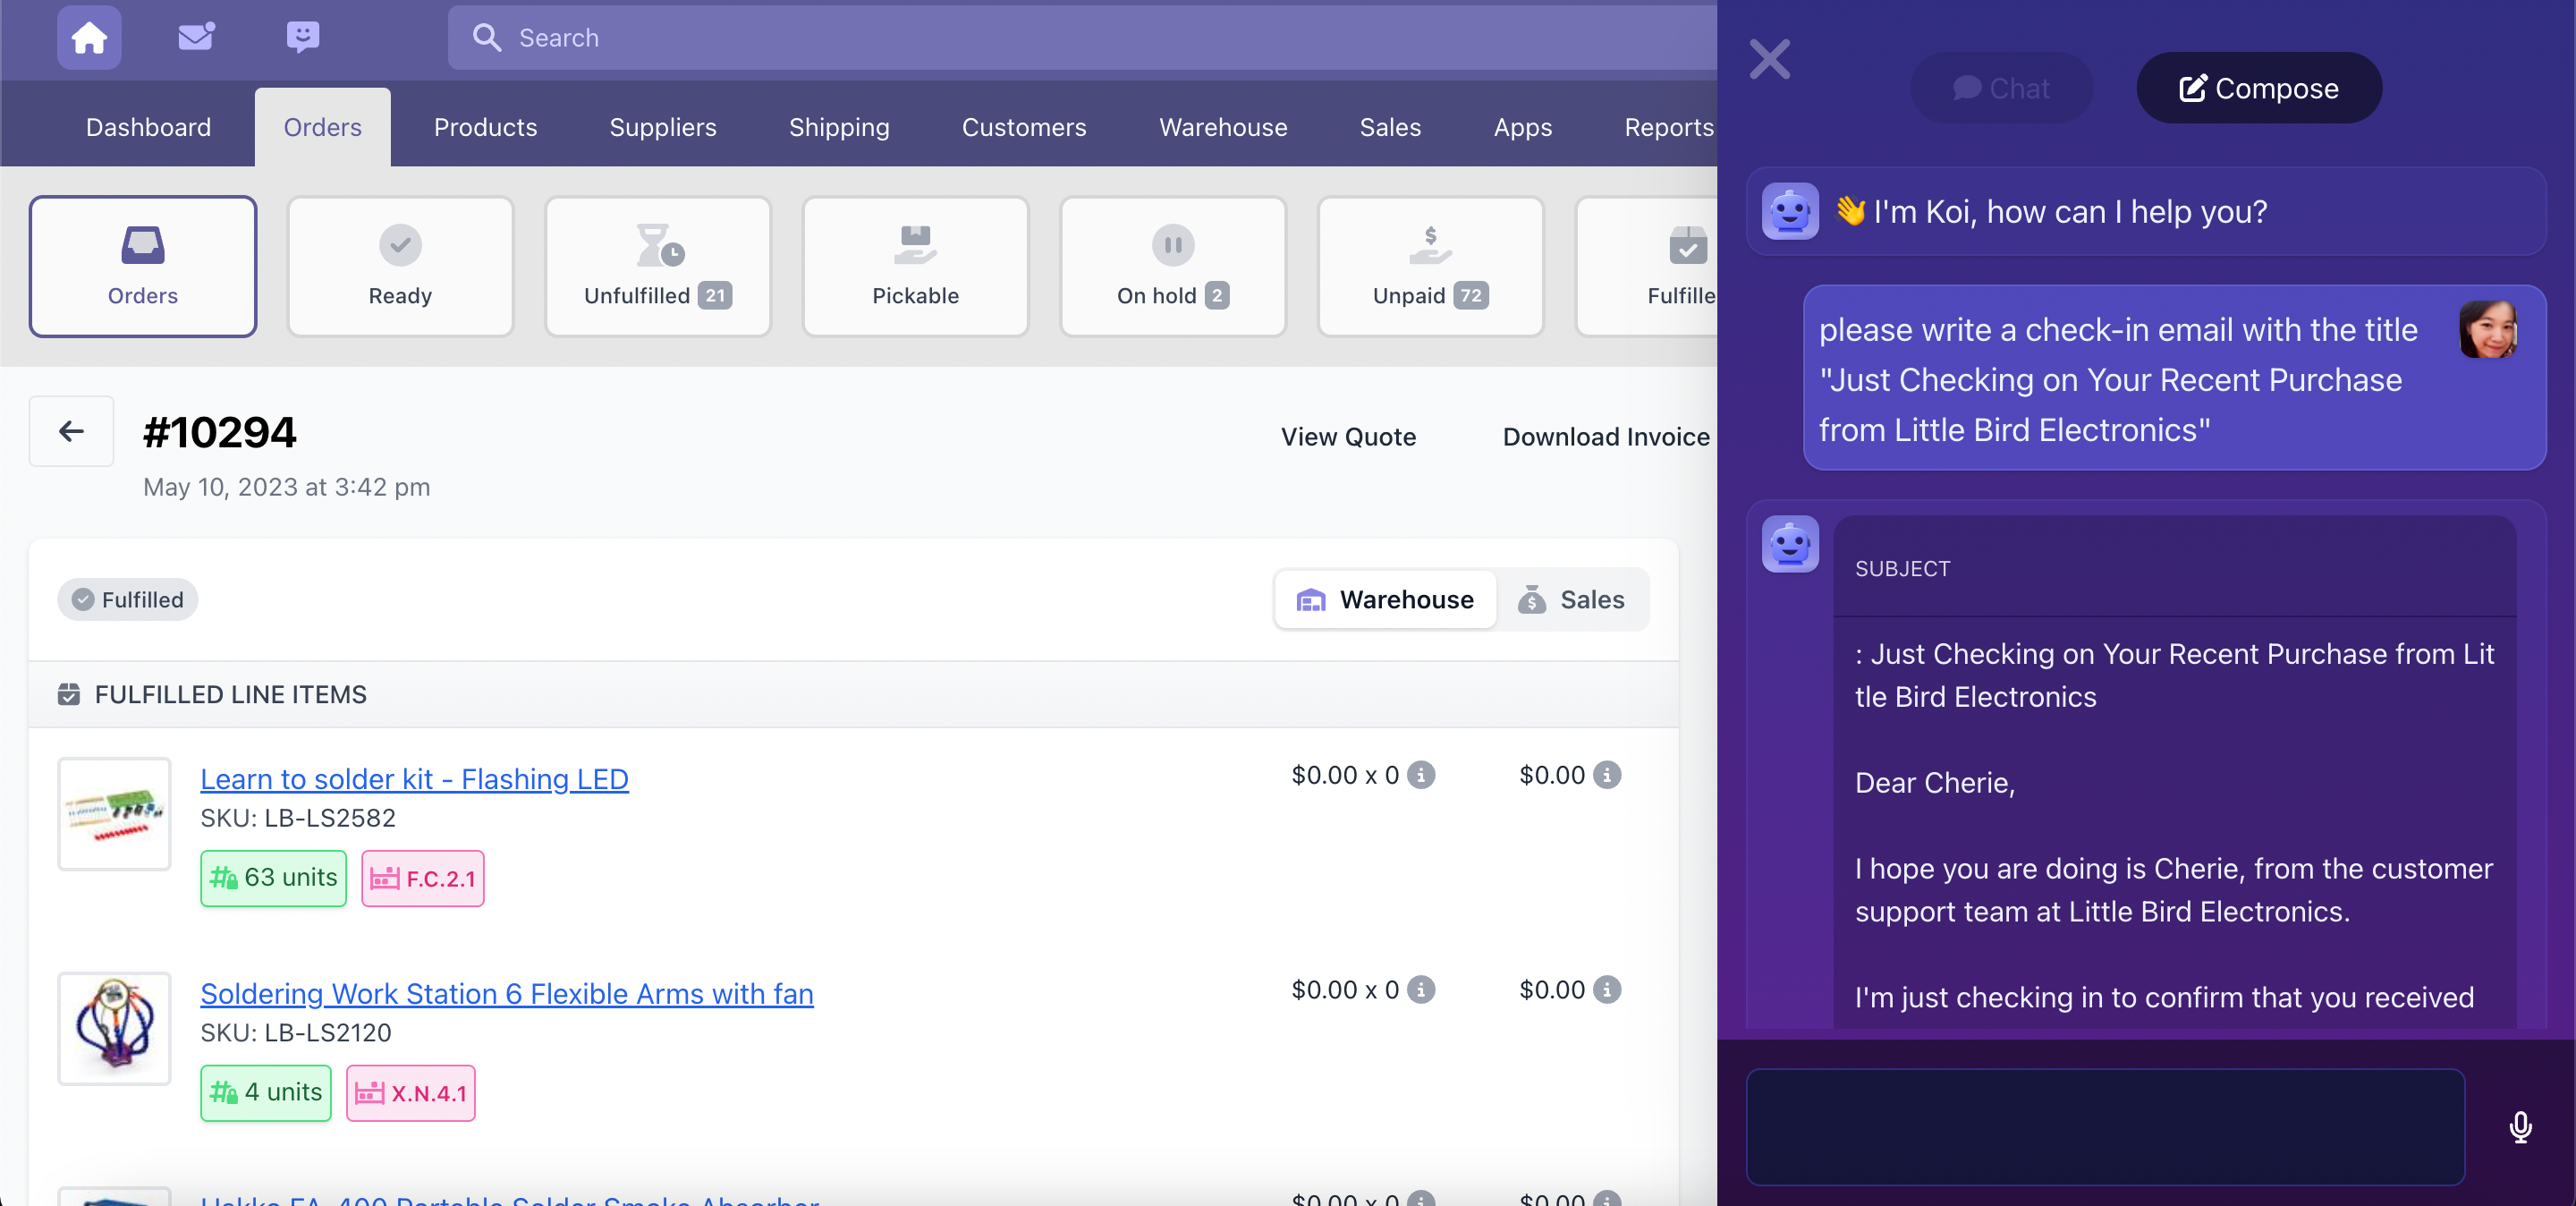Close the Koi assistant panel
Screen dimensions: 2576x1206
point(1769,59)
